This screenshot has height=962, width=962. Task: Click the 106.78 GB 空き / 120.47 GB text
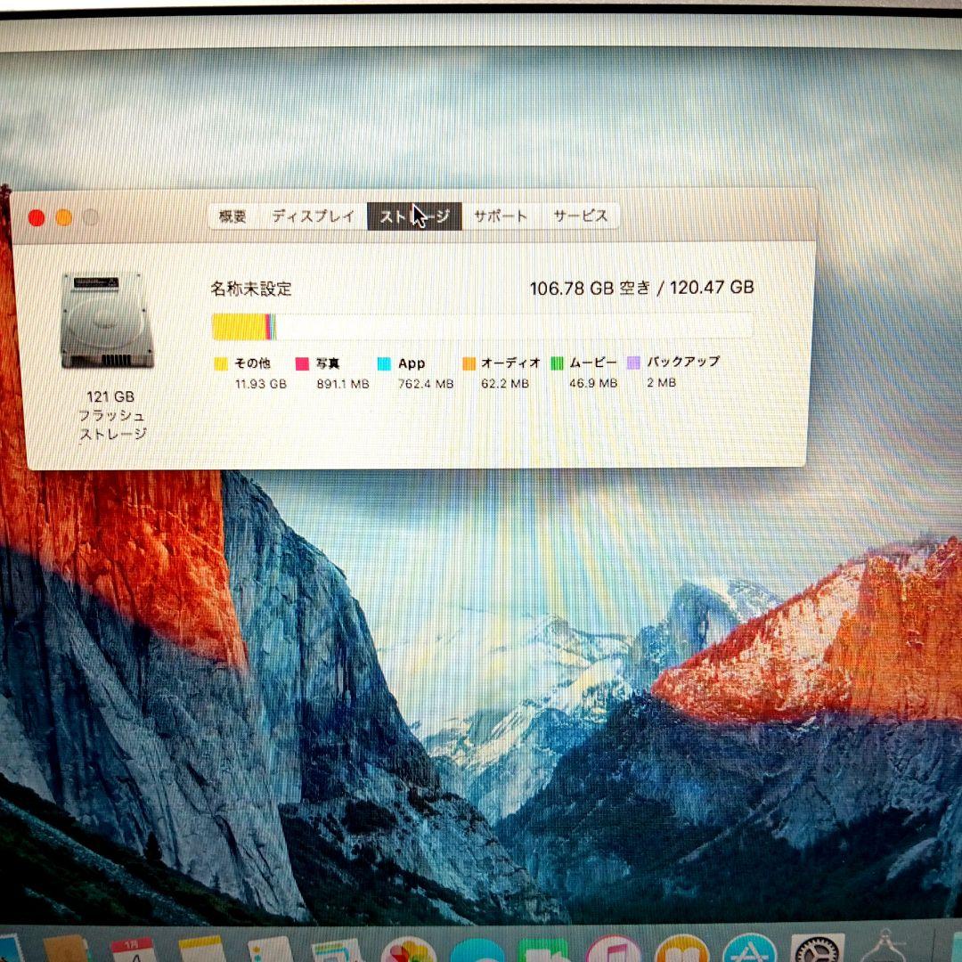tap(641, 288)
